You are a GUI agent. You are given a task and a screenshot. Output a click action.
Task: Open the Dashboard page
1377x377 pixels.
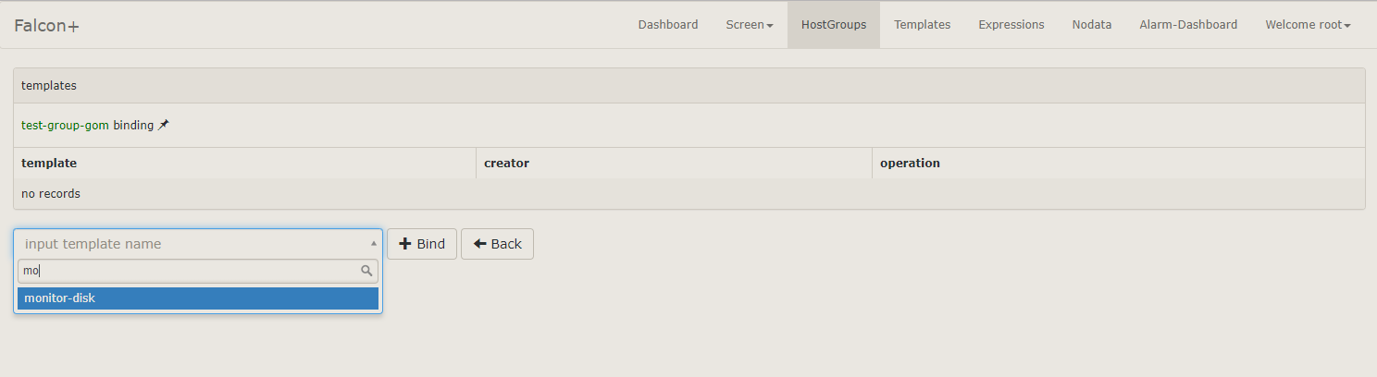coord(667,25)
